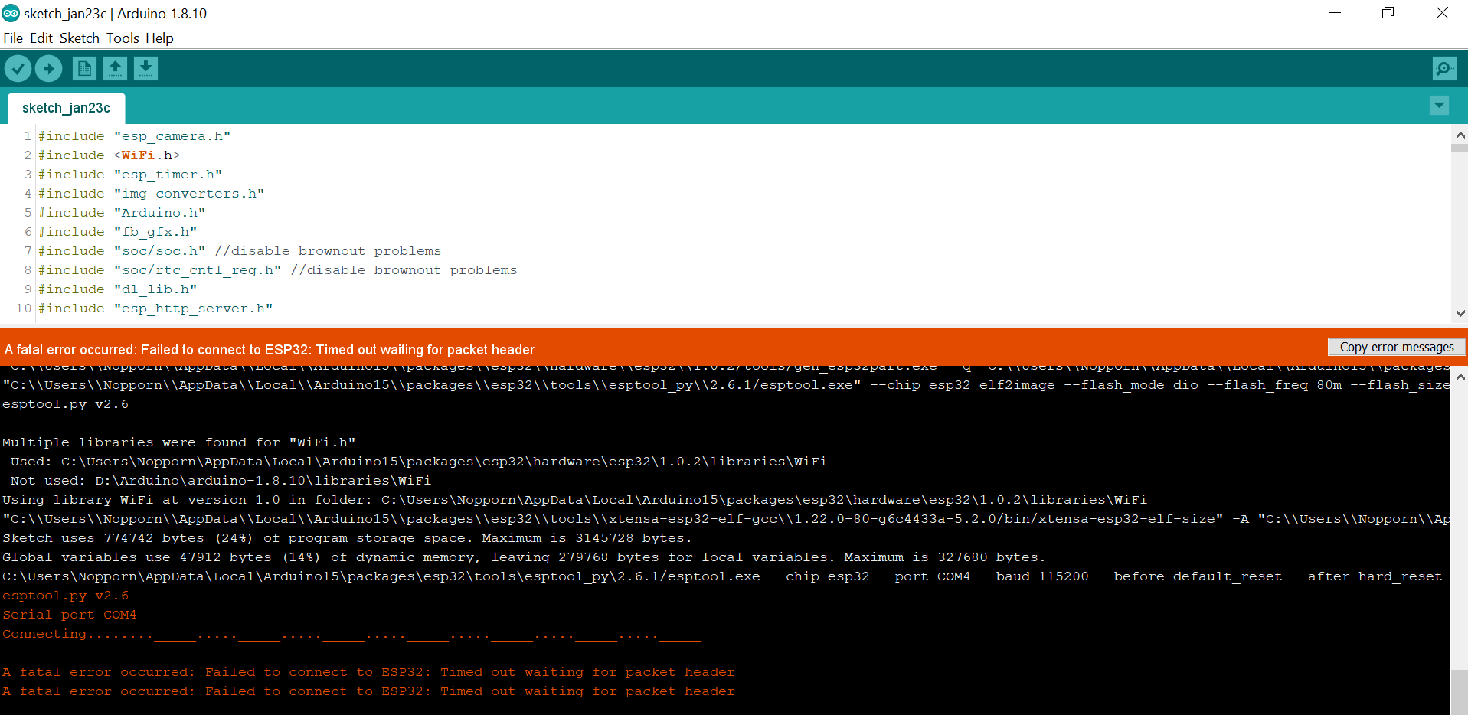Click the console scrollbar up arrow

pyautogui.click(x=1460, y=377)
